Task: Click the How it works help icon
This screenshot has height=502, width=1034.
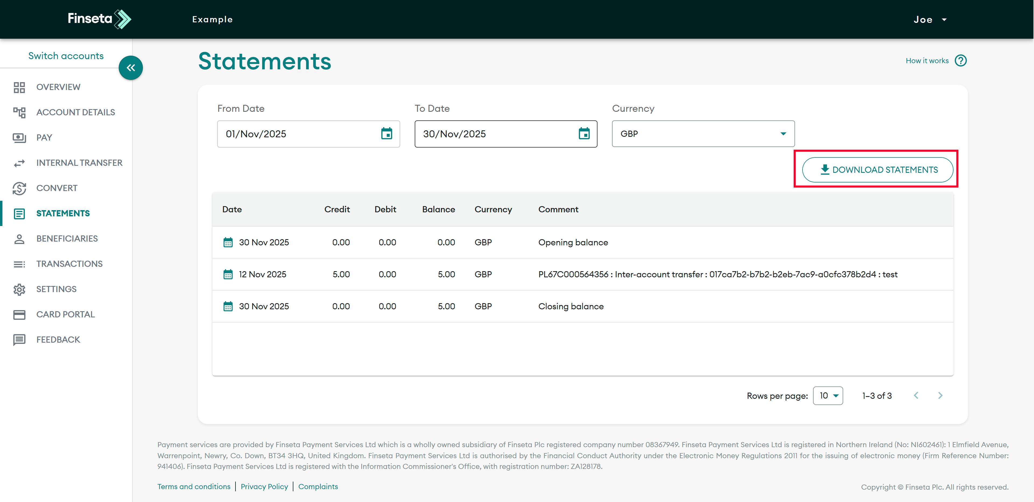Action: pyautogui.click(x=960, y=60)
